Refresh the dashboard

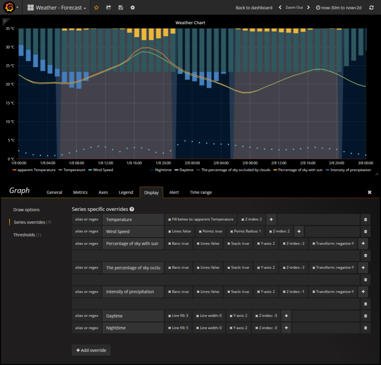(371, 7)
